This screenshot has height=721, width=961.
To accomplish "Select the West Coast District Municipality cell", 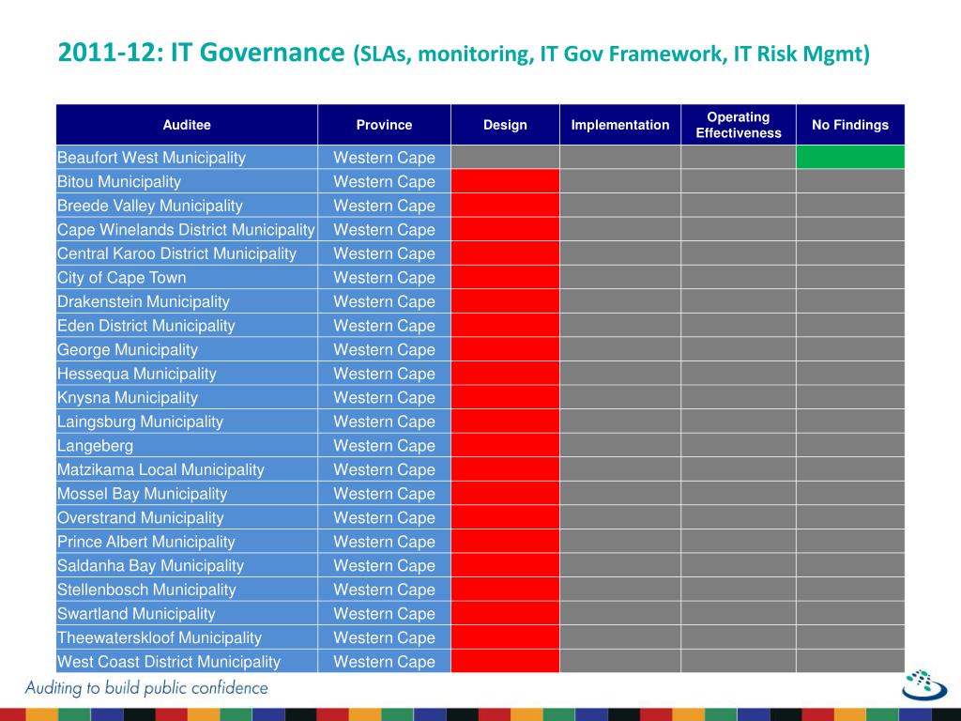I will pyautogui.click(x=187, y=661).
